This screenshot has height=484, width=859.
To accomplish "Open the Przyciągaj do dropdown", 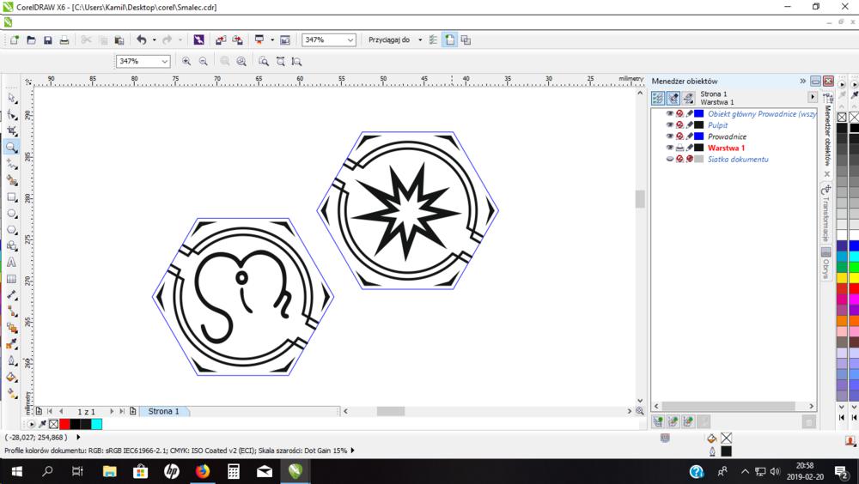I will pos(420,39).
